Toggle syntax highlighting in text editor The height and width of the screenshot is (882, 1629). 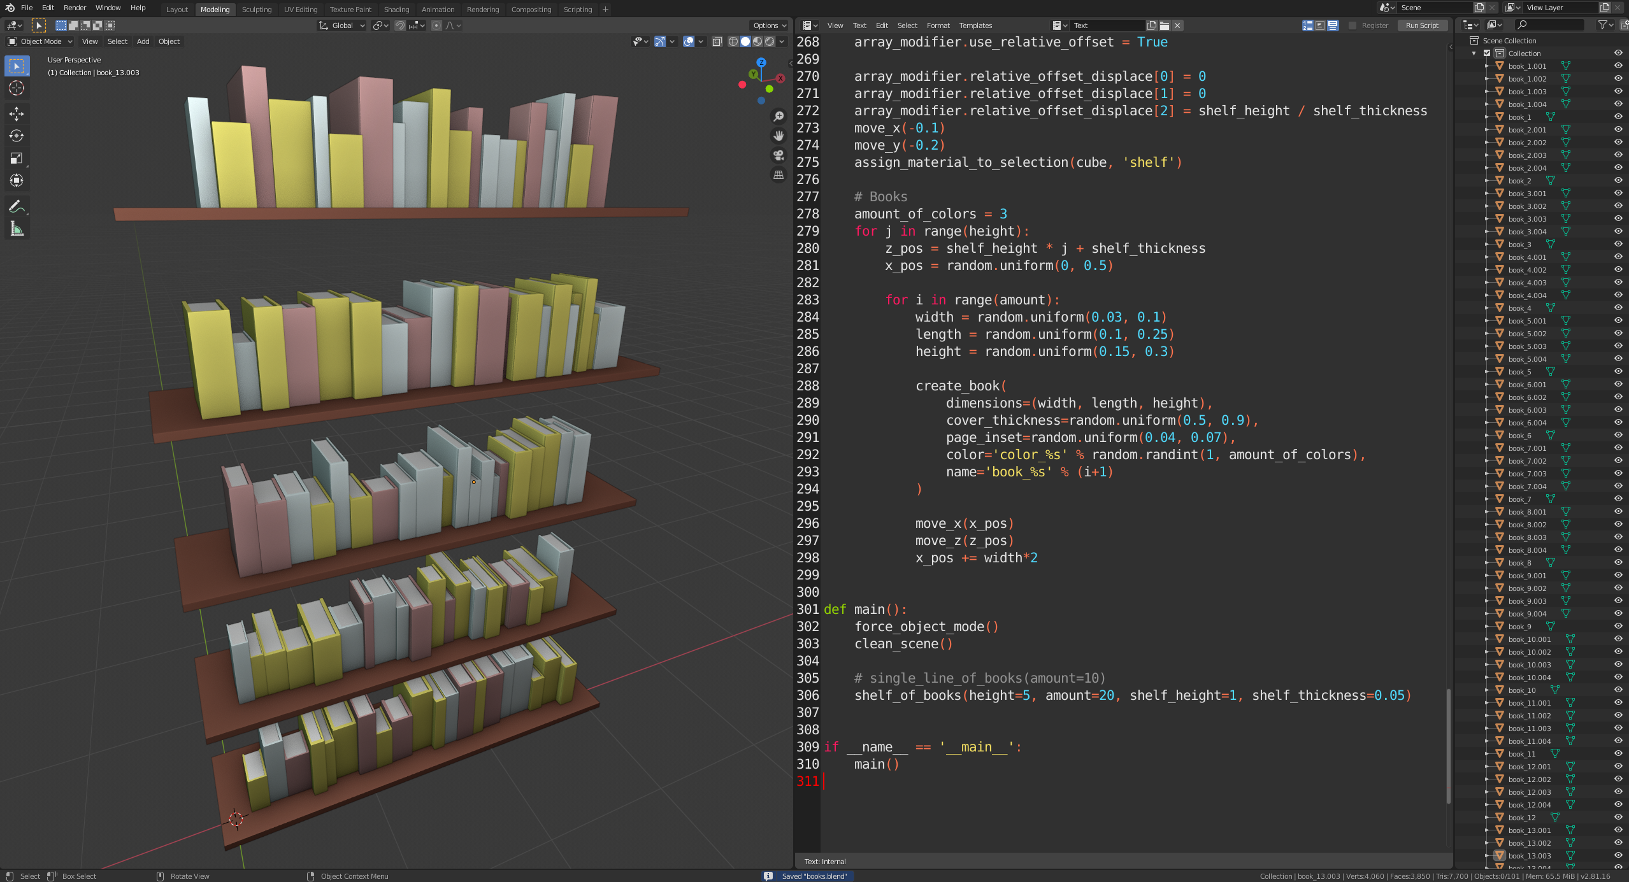point(1333,25)
